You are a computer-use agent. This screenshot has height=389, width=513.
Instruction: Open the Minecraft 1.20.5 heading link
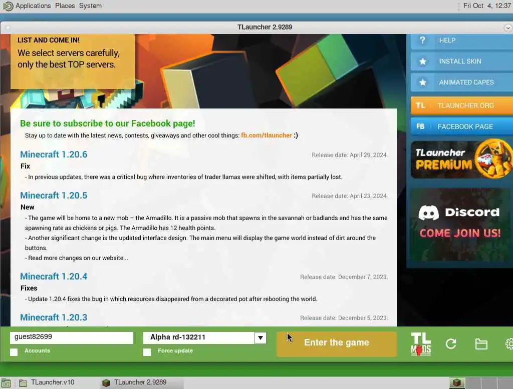coord(54,195)
